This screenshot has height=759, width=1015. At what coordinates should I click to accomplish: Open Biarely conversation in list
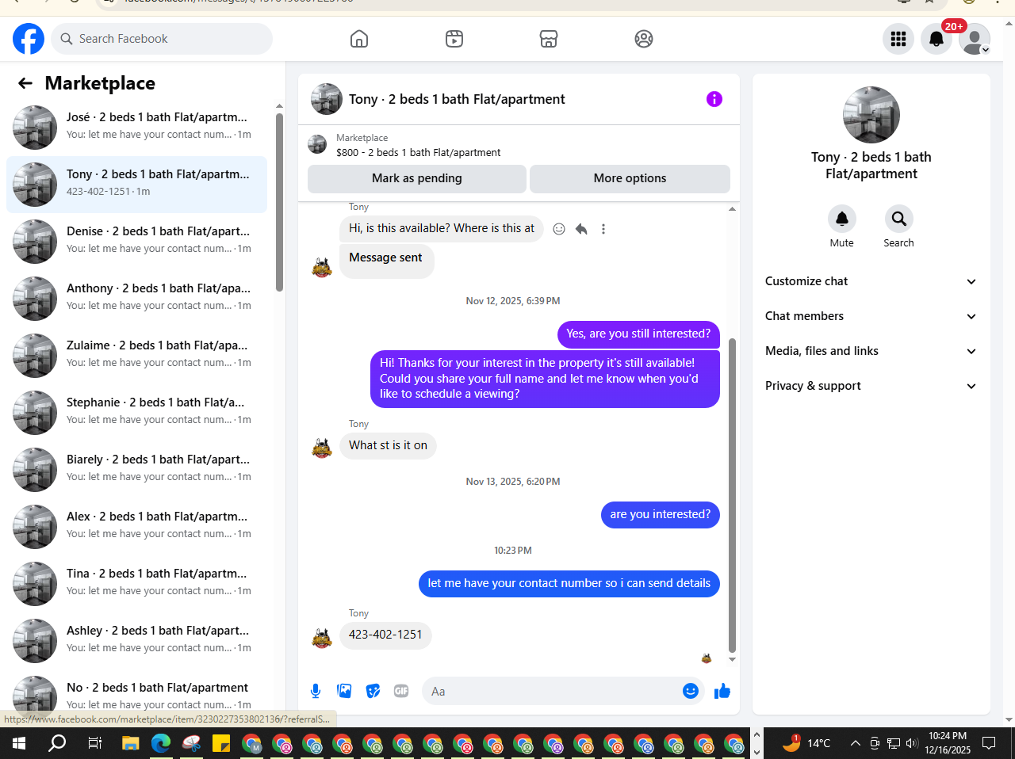point(137,470)
